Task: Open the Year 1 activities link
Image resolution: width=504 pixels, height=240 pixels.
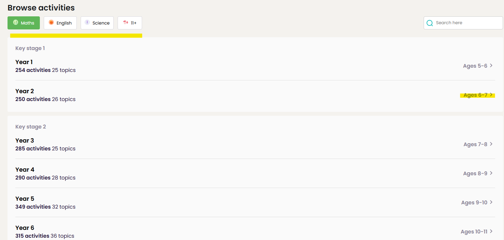Action: pos(255,66)
